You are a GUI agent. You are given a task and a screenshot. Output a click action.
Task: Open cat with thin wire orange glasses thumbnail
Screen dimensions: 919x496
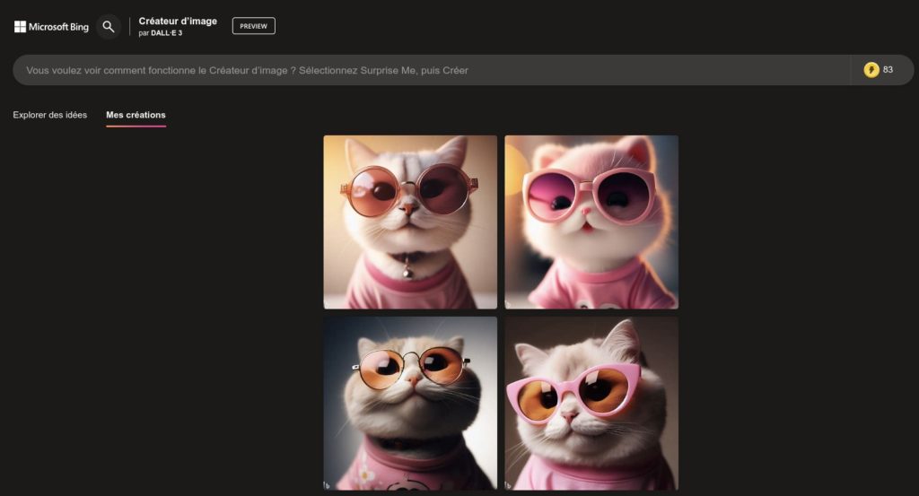tap(410, 404)
